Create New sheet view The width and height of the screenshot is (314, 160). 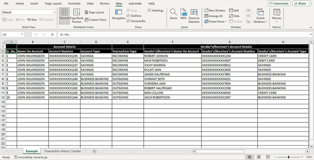coord(32,20)
